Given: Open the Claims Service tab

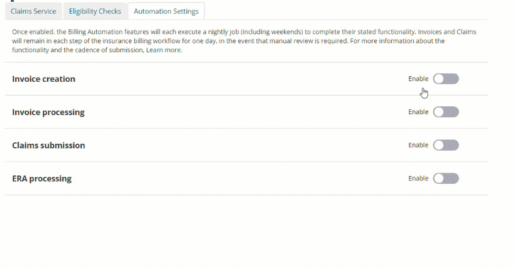Looking at the screenshot, I should [x=34, y=11].
